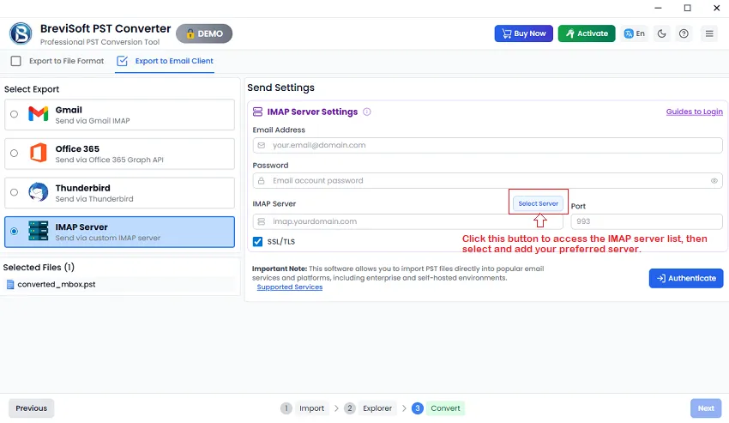
Task: Open help question mark icon
Action: 684,33
